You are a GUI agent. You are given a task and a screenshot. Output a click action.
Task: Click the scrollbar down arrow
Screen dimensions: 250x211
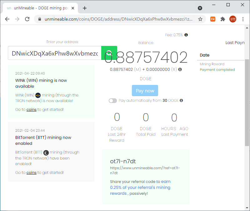pyautogui.click(x=247, y=208)
